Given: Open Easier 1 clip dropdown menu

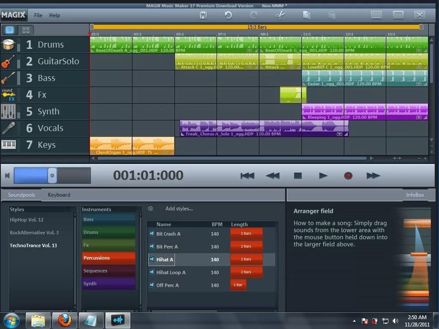Looking at the screenshot, I should pos(419,84).
